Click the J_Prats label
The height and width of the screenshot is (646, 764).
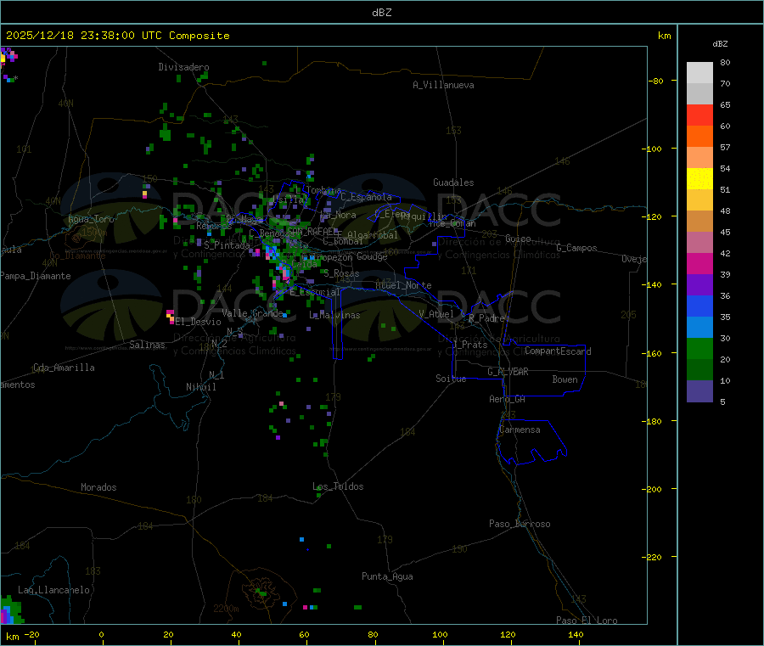point(470,345)
